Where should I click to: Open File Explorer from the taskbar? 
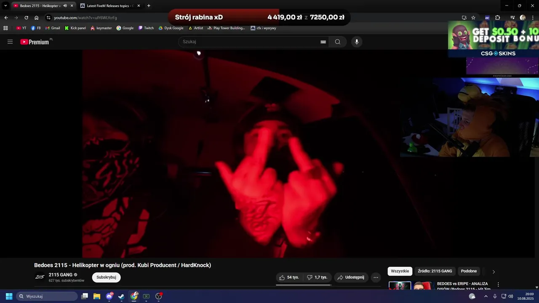coord(97,296)
